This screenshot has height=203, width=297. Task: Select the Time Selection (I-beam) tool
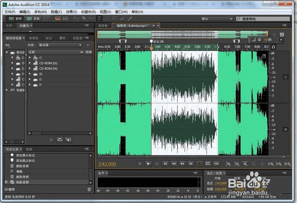[x=99, y=18]
